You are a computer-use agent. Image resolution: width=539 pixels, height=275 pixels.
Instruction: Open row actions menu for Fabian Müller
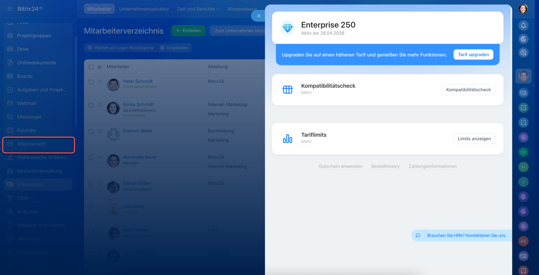tap(100, 184)
